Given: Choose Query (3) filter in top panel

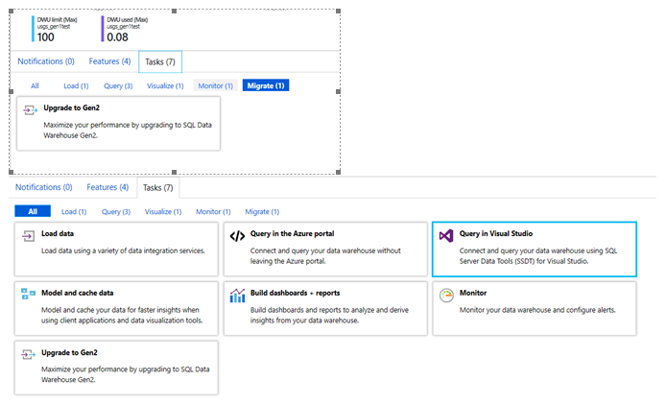Looking at the screenshot, I should coord(118,85).
